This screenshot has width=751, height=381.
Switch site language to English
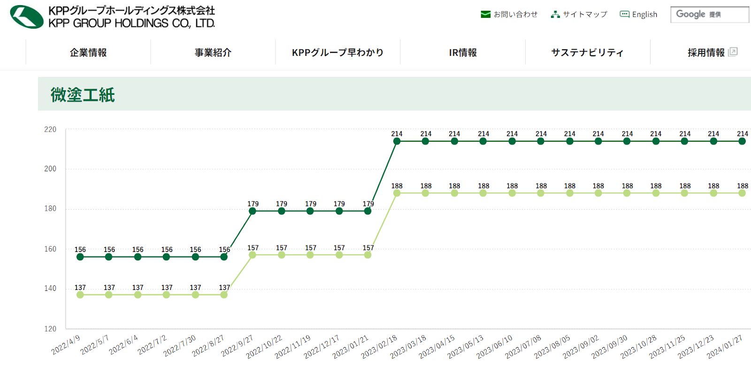644,15
